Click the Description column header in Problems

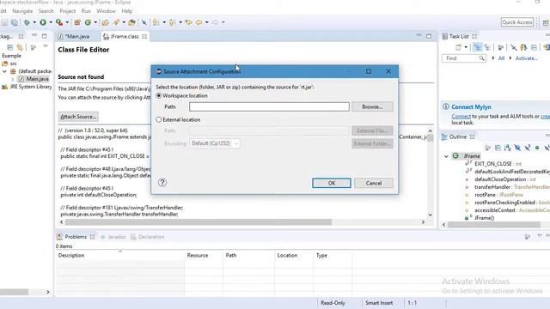[119, 256]
